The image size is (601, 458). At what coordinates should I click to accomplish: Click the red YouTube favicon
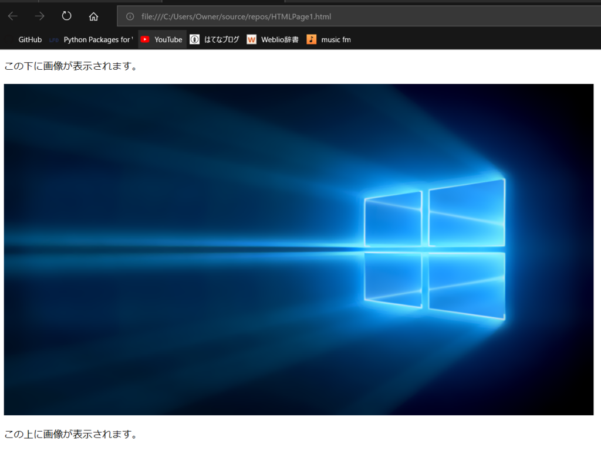[145, 39]
